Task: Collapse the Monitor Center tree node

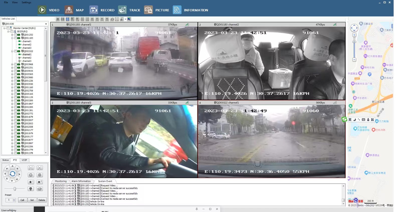Action: point(4,28)
